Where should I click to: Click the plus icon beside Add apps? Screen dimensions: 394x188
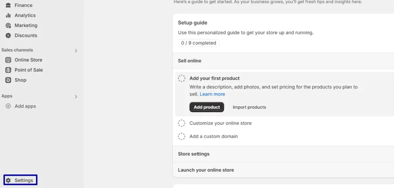pyautogui.click(x=8, y=106)
